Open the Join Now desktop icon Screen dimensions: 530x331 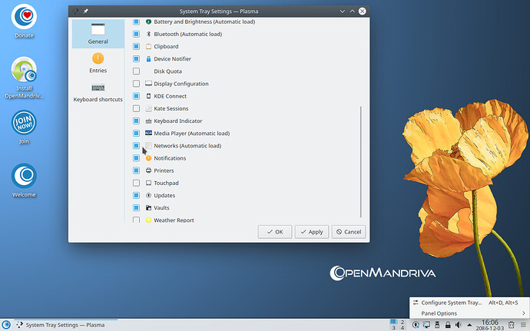[24, 127]
